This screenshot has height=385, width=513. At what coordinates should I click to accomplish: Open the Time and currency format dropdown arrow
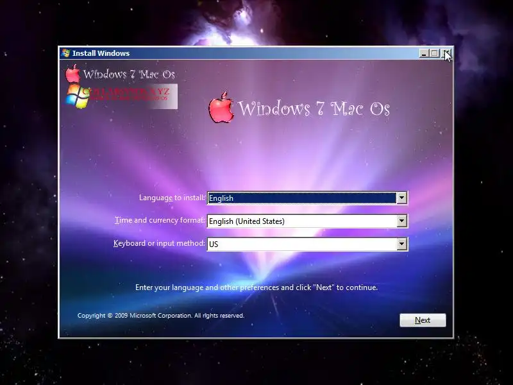pyautogui.click(x=401, y=221)
